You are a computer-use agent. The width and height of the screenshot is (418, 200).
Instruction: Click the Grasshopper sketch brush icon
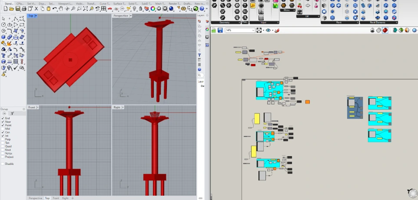277,30
